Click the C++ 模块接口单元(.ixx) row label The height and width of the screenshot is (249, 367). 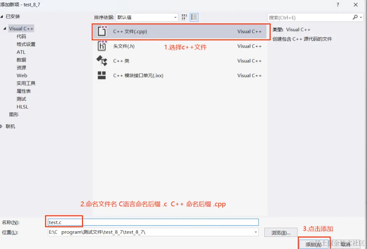tap(138, 76)
